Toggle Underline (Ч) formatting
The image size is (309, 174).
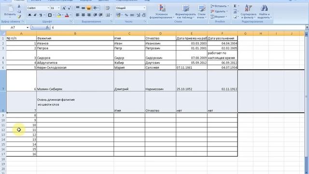click(41, 15)
